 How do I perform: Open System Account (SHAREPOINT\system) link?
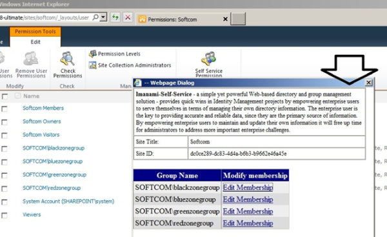click(x=68, y=201)
